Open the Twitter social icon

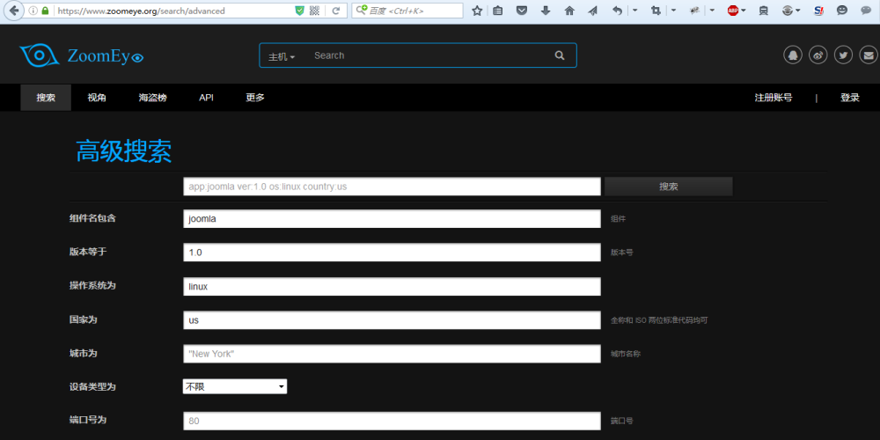pos(843,55)
